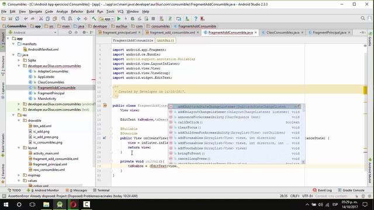Click the Opera icon in Windows taskbar

pyautogui.click(x=73, y=204)
